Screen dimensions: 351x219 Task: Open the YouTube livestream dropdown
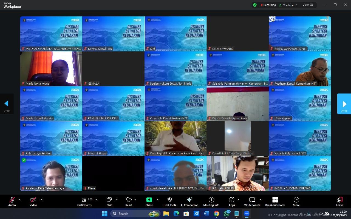click(288, 5)
